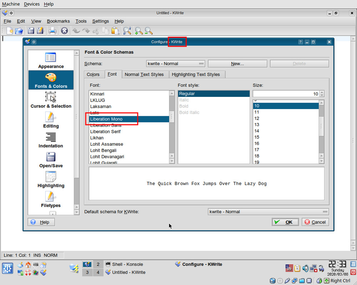
Task: Switch to the Normal Text Styles tab
Action: [x=144, y=74]
